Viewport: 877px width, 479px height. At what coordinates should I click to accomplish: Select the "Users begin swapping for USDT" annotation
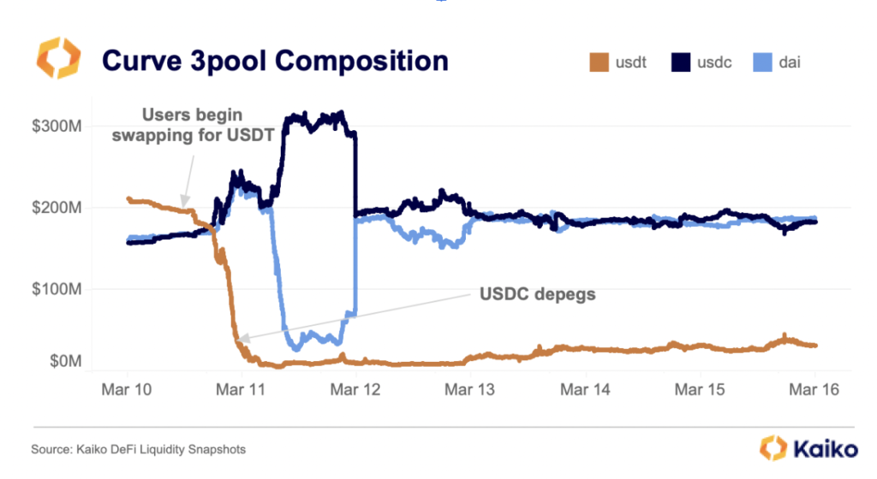193,123
